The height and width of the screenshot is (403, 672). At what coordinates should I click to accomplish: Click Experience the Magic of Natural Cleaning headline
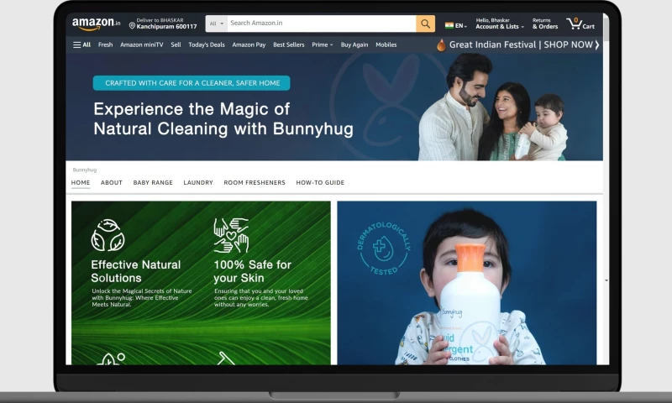tap(223, 118)
